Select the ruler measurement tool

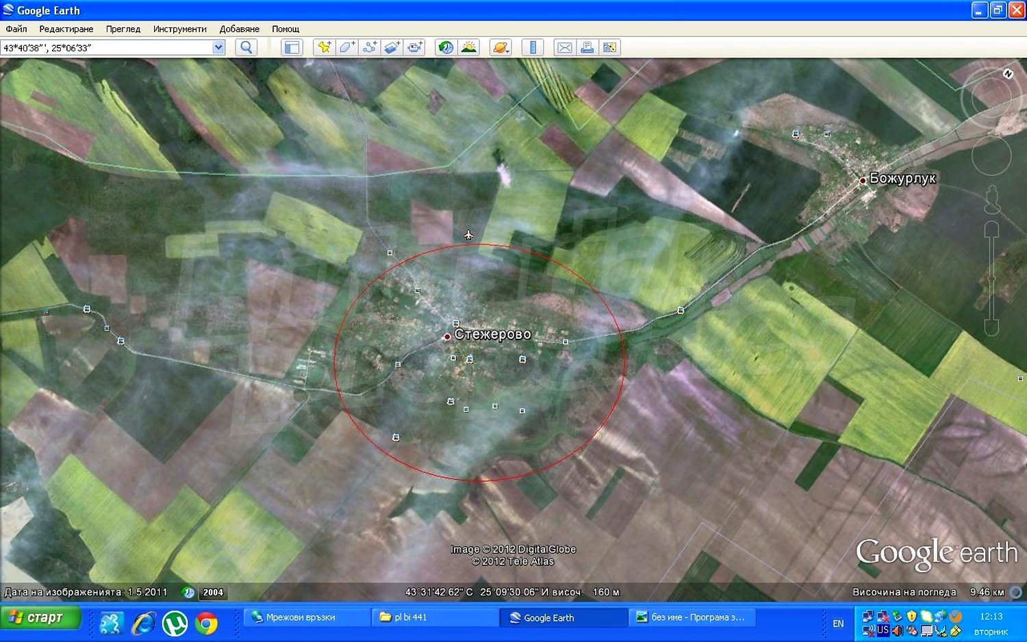click(x=533, y=47)
